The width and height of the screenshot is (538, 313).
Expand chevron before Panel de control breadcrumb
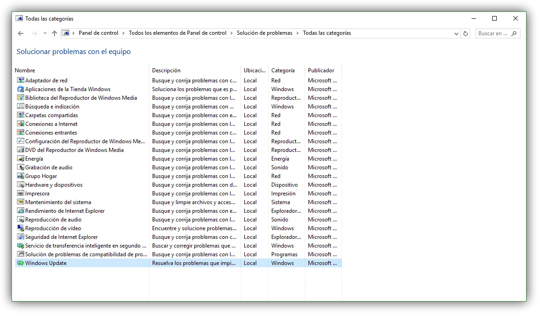click(x=73, y=33)
